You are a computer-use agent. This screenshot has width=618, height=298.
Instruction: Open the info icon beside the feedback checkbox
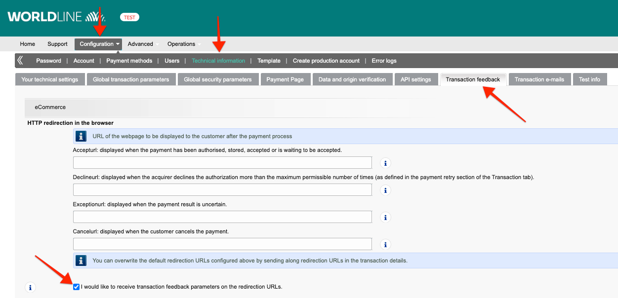click(x=30, y=287)
